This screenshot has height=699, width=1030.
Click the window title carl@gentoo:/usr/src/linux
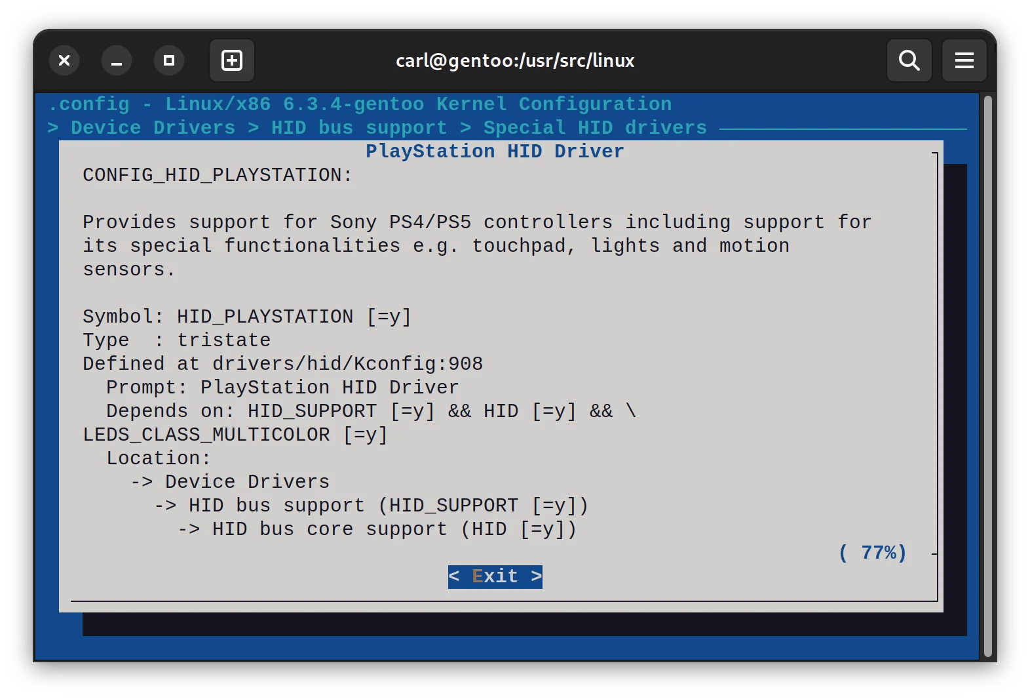coord(515,60)
